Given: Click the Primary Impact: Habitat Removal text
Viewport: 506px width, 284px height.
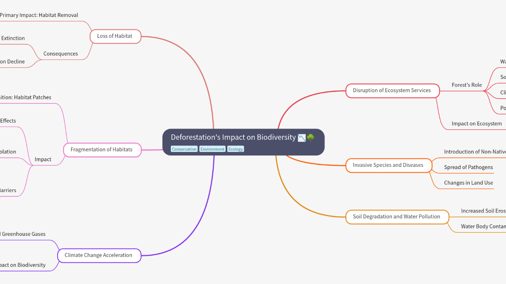Looking at the screenshot, I should click(39, 15).
